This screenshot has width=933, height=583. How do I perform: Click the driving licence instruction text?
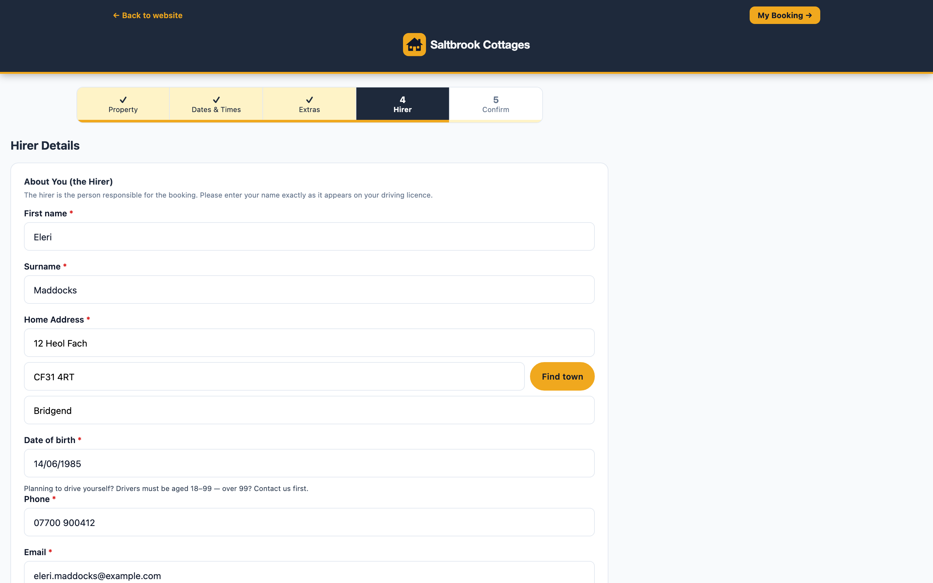click(x=228, y=195)
